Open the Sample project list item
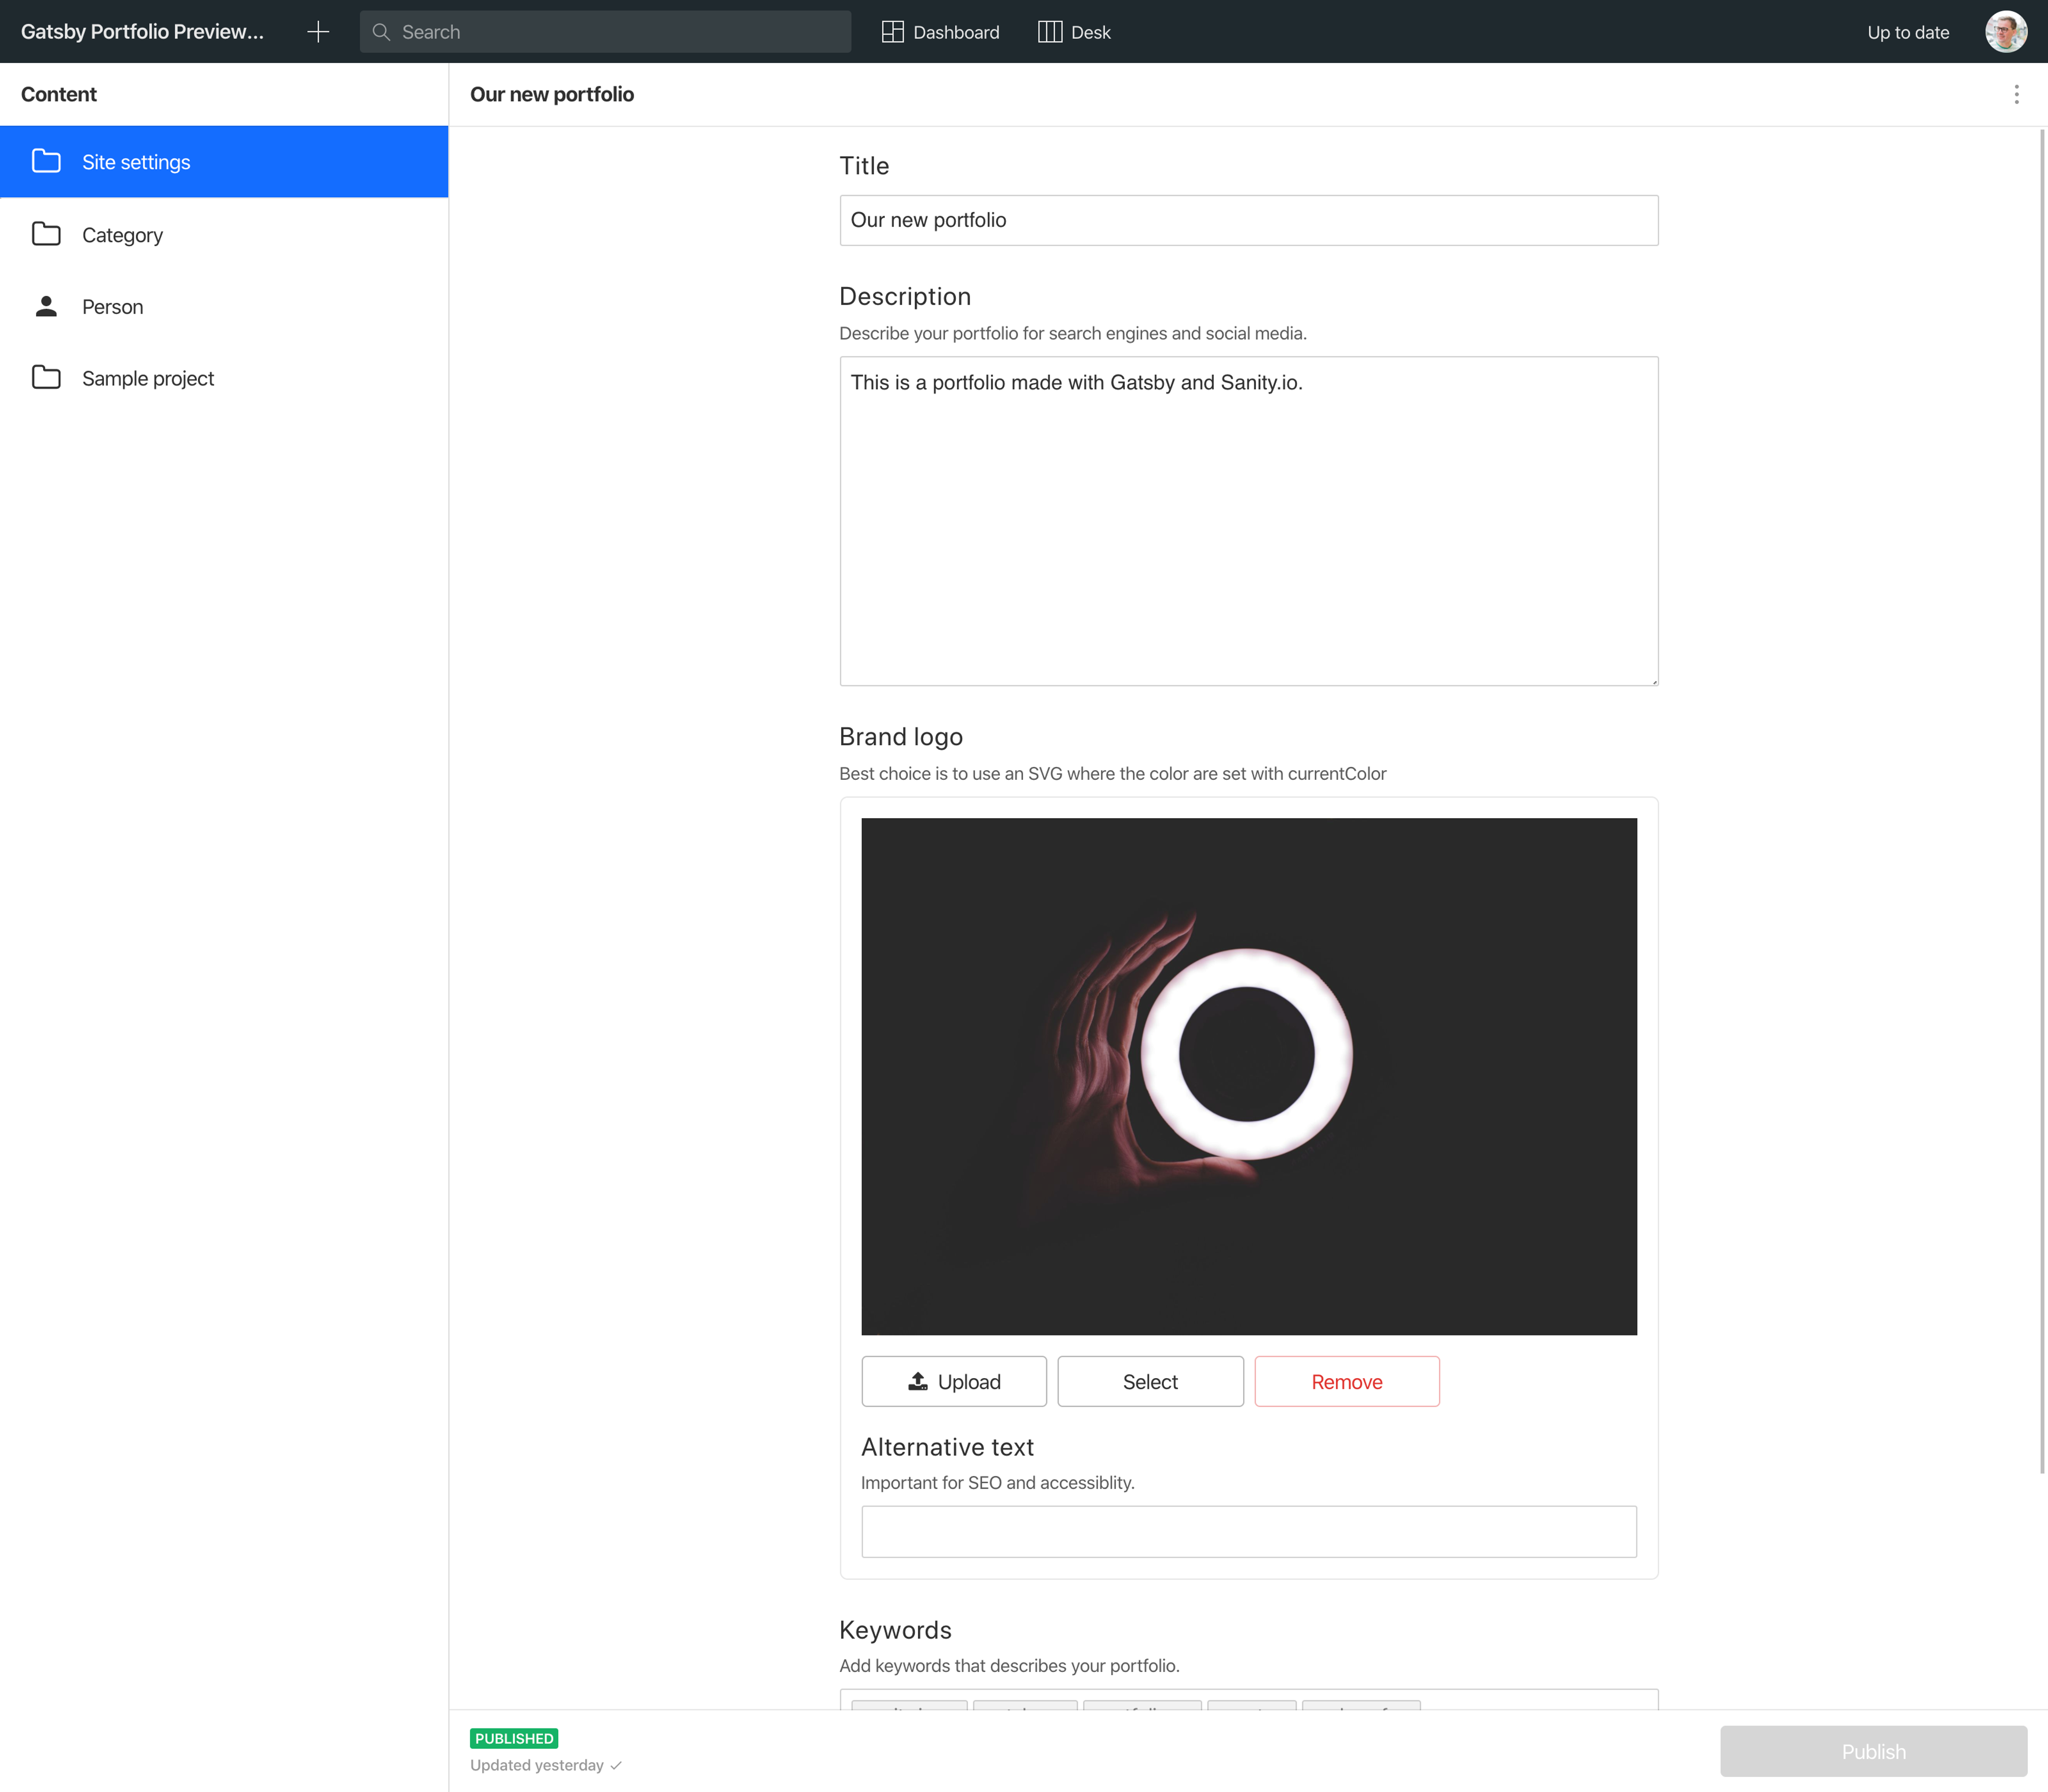Image resolution: width=2048 pixels, height=1792 pixels. click(148, 379)
